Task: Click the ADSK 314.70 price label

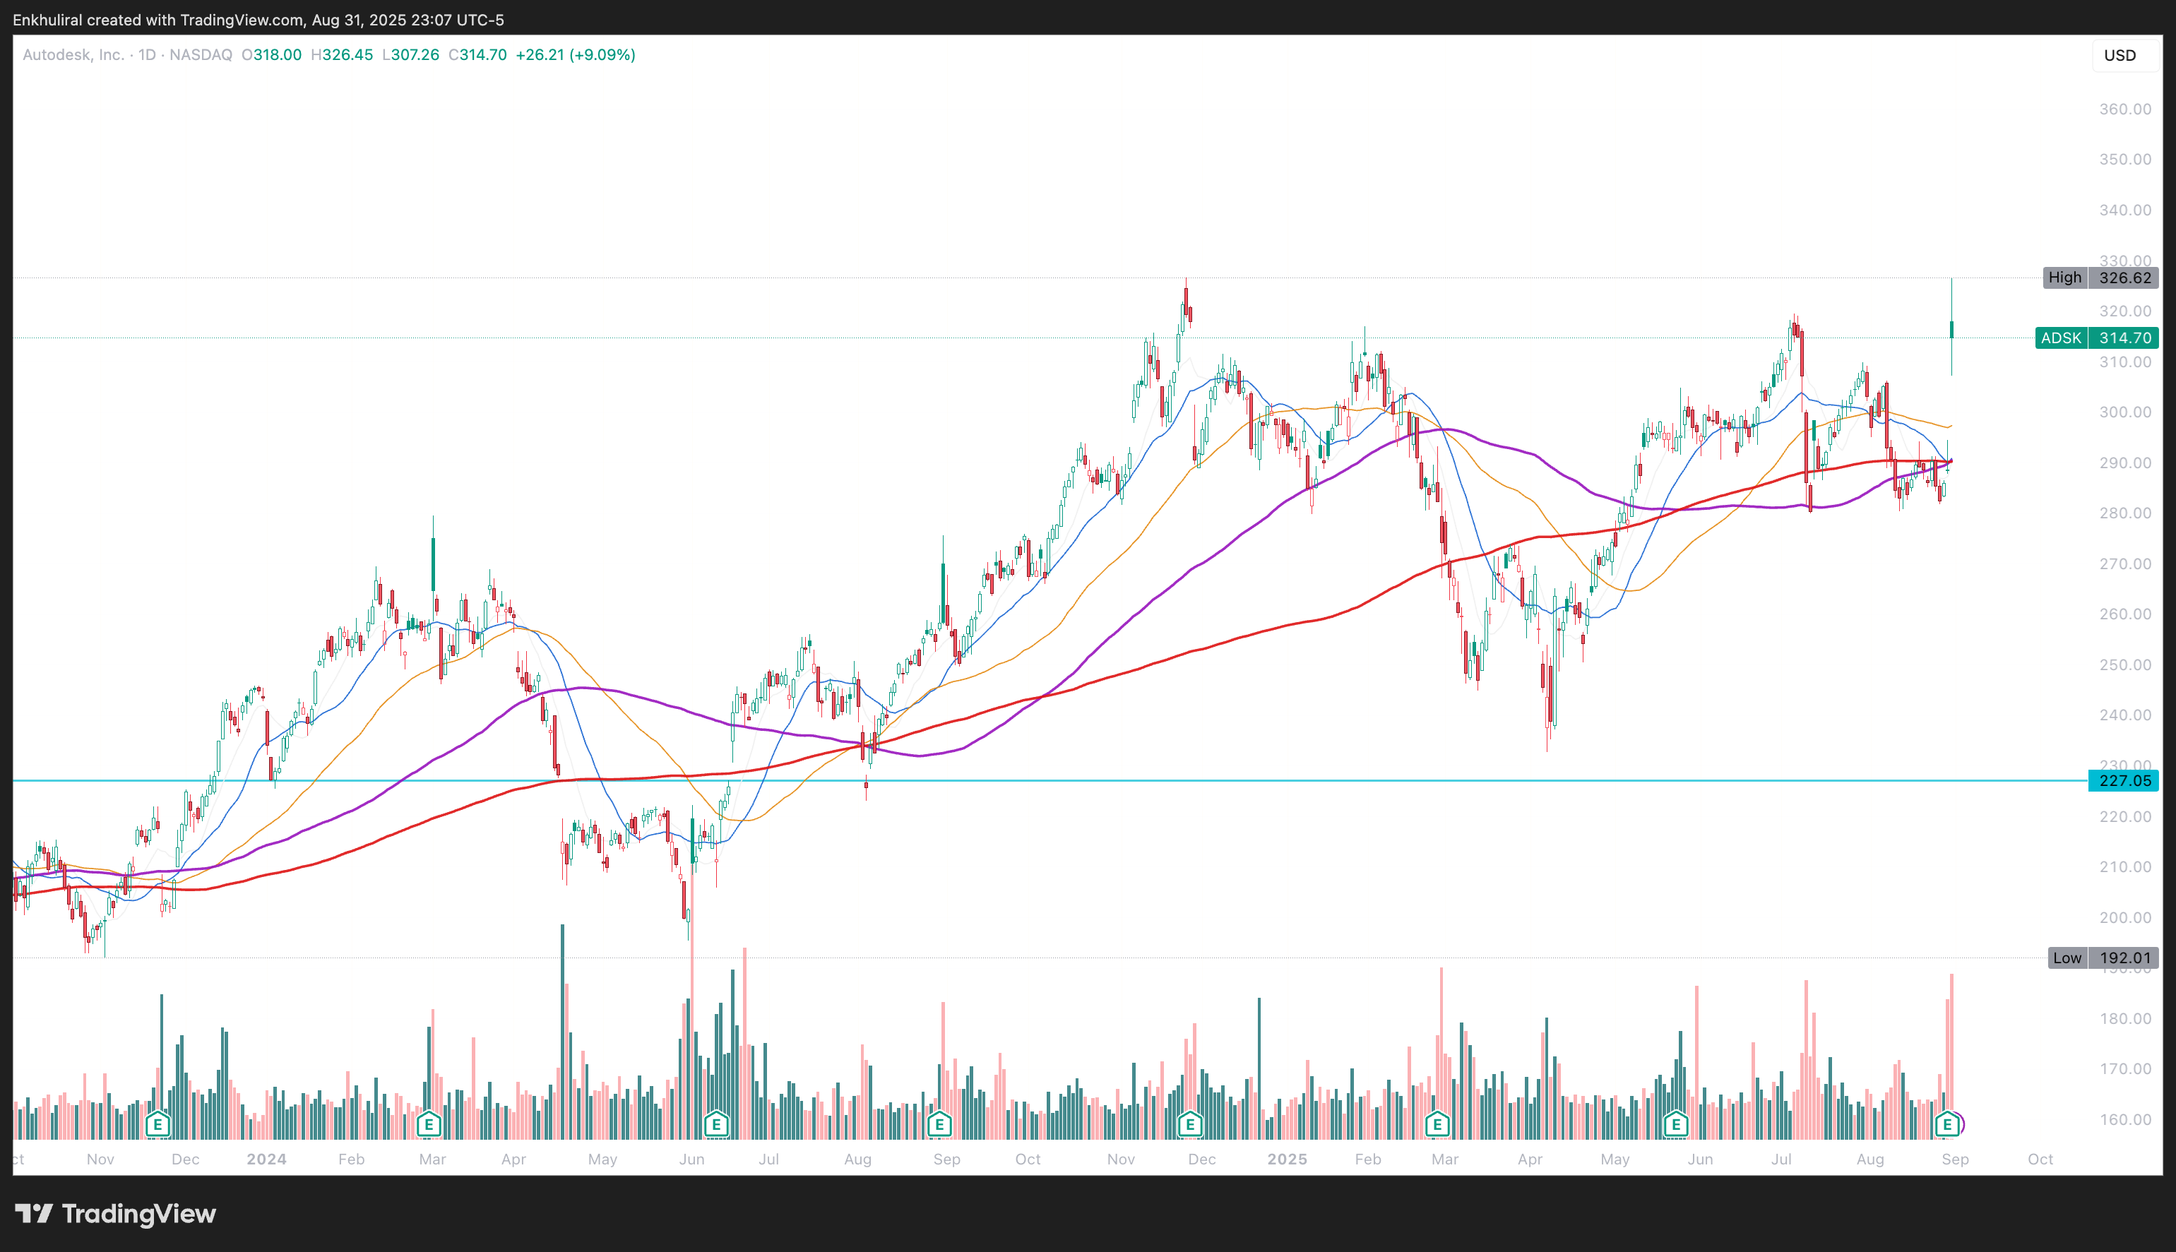Action: pyautogui.click(x=2097, y=338)
